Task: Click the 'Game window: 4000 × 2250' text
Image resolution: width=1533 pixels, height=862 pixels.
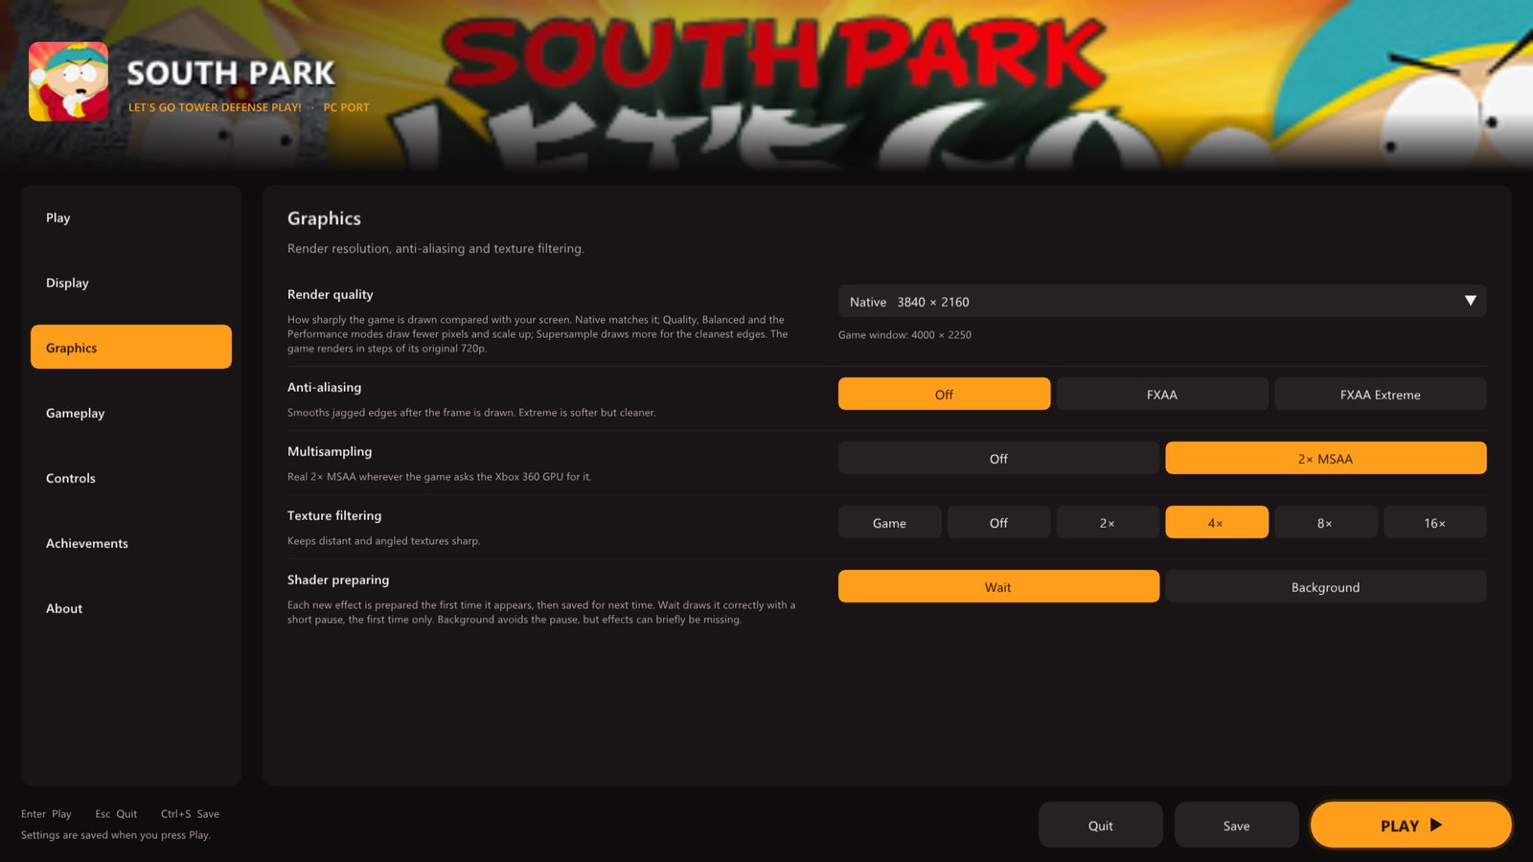Action: pos(904,334)
